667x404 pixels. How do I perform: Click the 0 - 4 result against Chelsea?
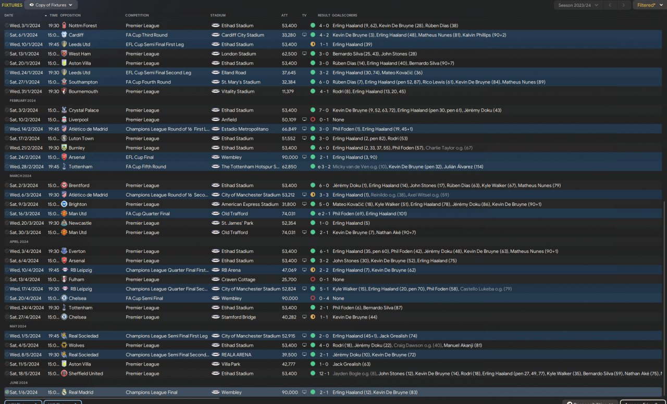click(324, 298)
